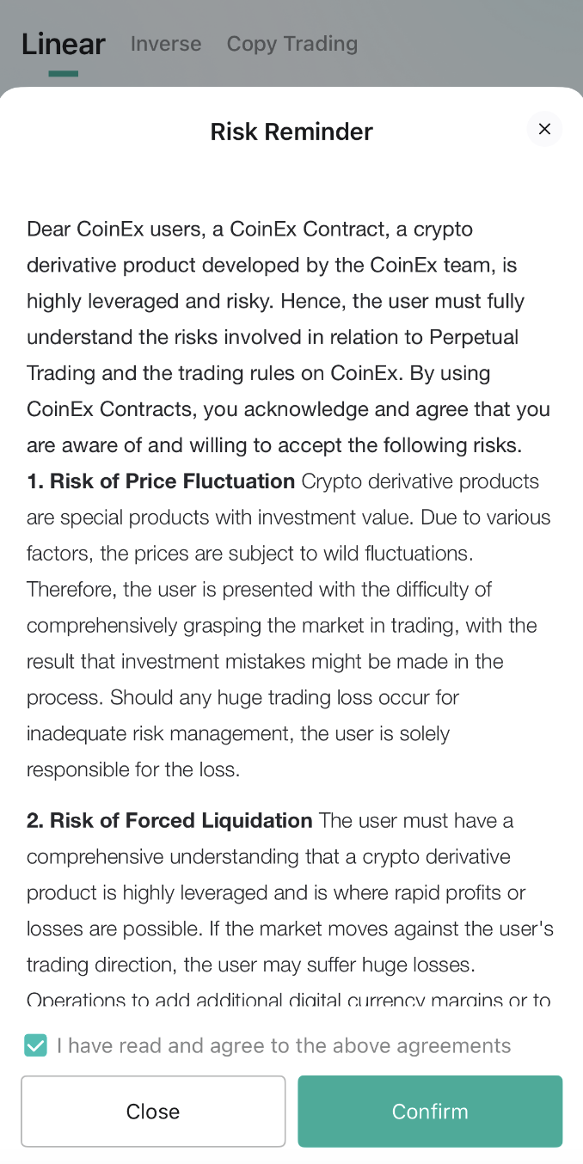The height and width of the screenshot is (1164, 583).
Task: Click the Risk Reminder title text
Action: click(291, 132)
